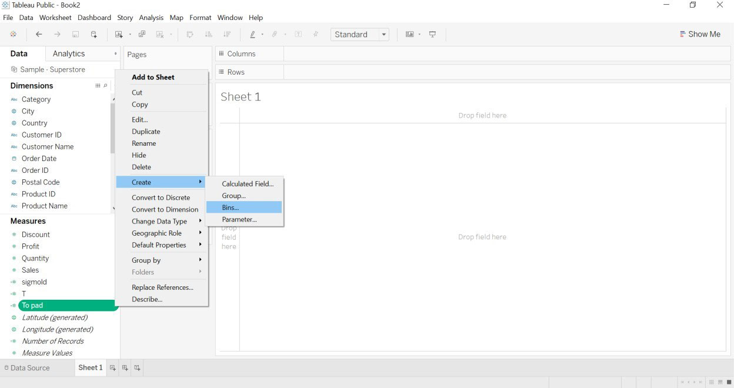The image size is (734, 388).
Task: Select the Number of Records measure
Action: point(53,341)
